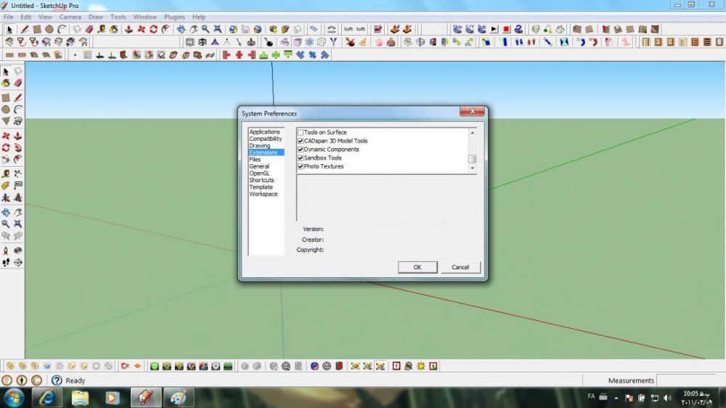
Task: Open the Camera menu
Action: pyautogui.click(x=70, y=17)
